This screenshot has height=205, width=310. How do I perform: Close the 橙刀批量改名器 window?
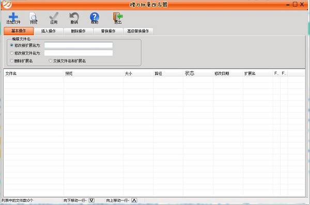302,4
